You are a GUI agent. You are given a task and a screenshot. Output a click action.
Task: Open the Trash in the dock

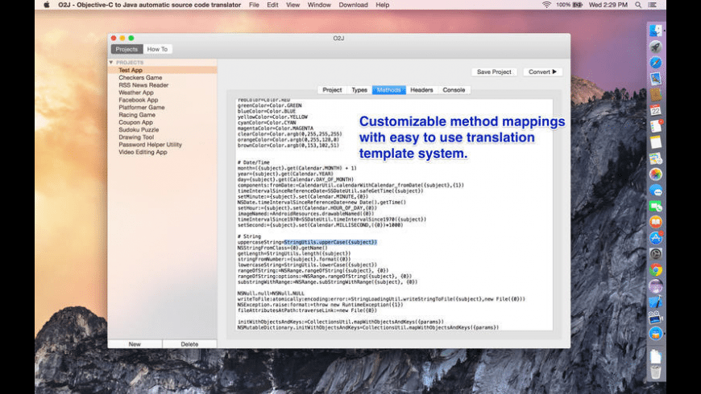(x=656, y=372)
